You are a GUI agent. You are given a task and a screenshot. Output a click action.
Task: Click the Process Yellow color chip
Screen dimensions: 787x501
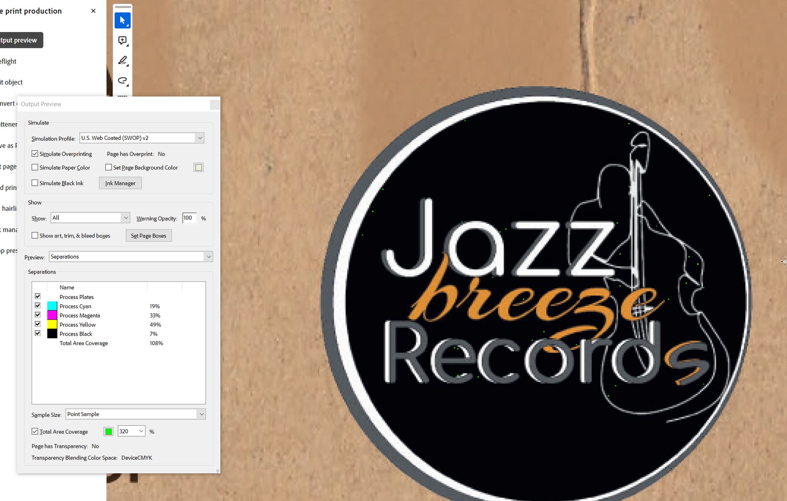52,324
